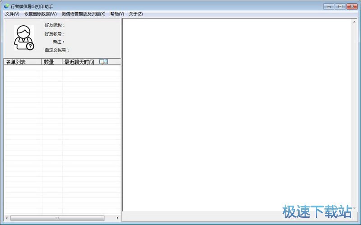Sort by the 最近聊天时间 column header
361x225 pixels.
pos(79,62)
